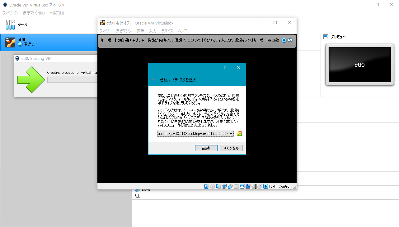Minimize the ctf0 VM window
Screen dimensions: 399x227
point(261,23)
